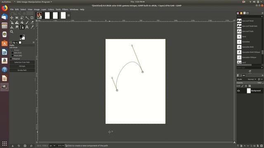Reset colors to default black and white

(20, 39)
